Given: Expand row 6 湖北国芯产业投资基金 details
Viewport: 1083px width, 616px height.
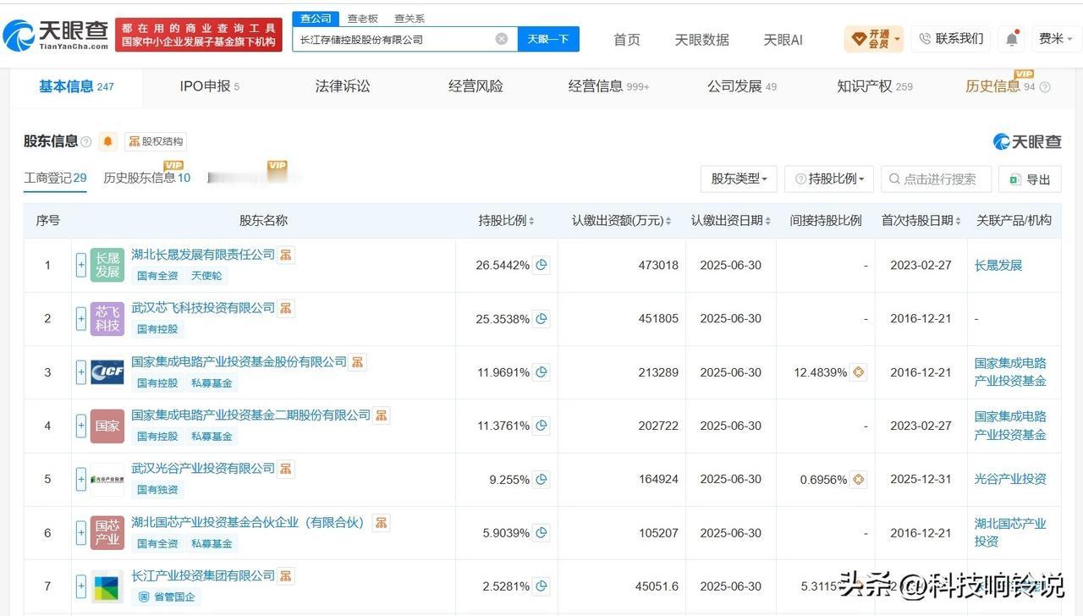Looking at the screenshot, I should 81,533.
